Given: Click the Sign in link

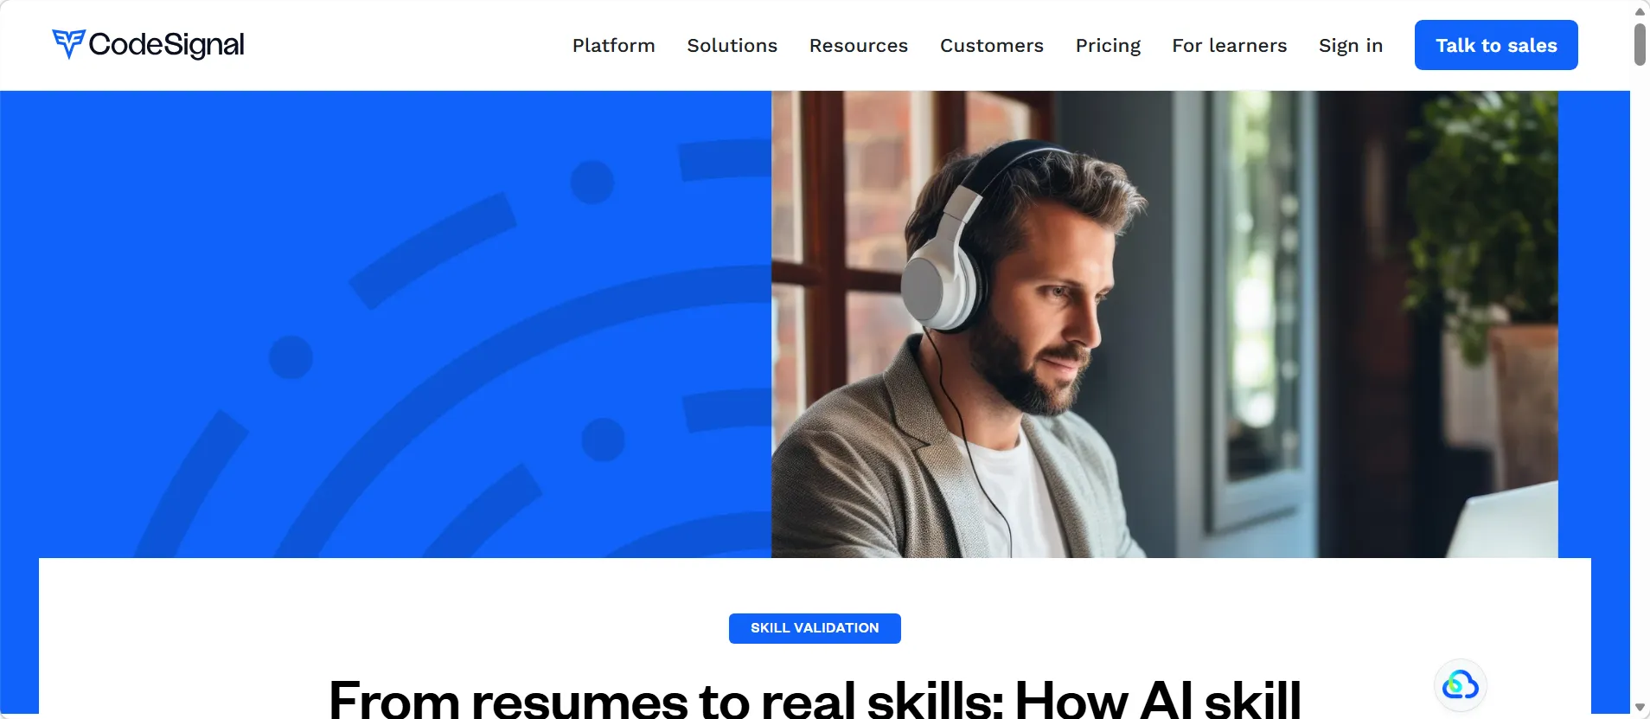Looking at the screenshot, I should coord(1350,45).
